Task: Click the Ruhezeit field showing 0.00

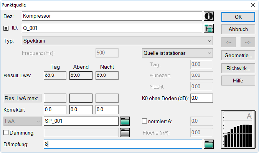Action: [x=201, y=76]
